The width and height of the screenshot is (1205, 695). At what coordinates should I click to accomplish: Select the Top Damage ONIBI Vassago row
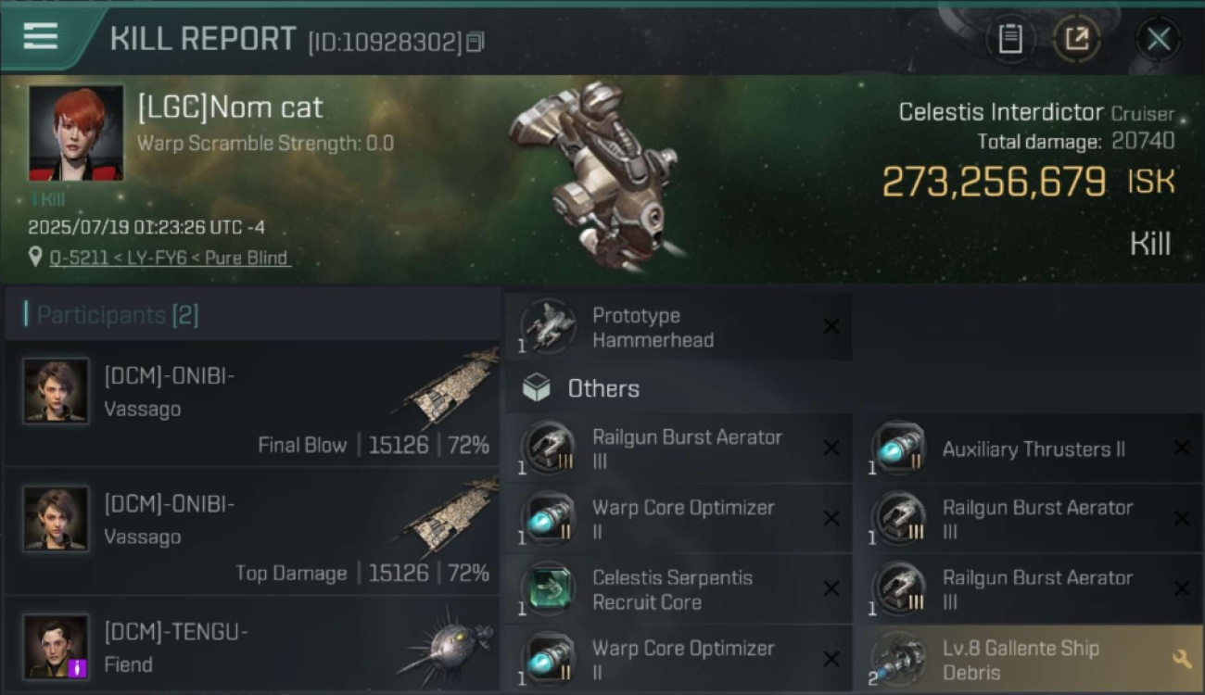[x=252, y=532]
